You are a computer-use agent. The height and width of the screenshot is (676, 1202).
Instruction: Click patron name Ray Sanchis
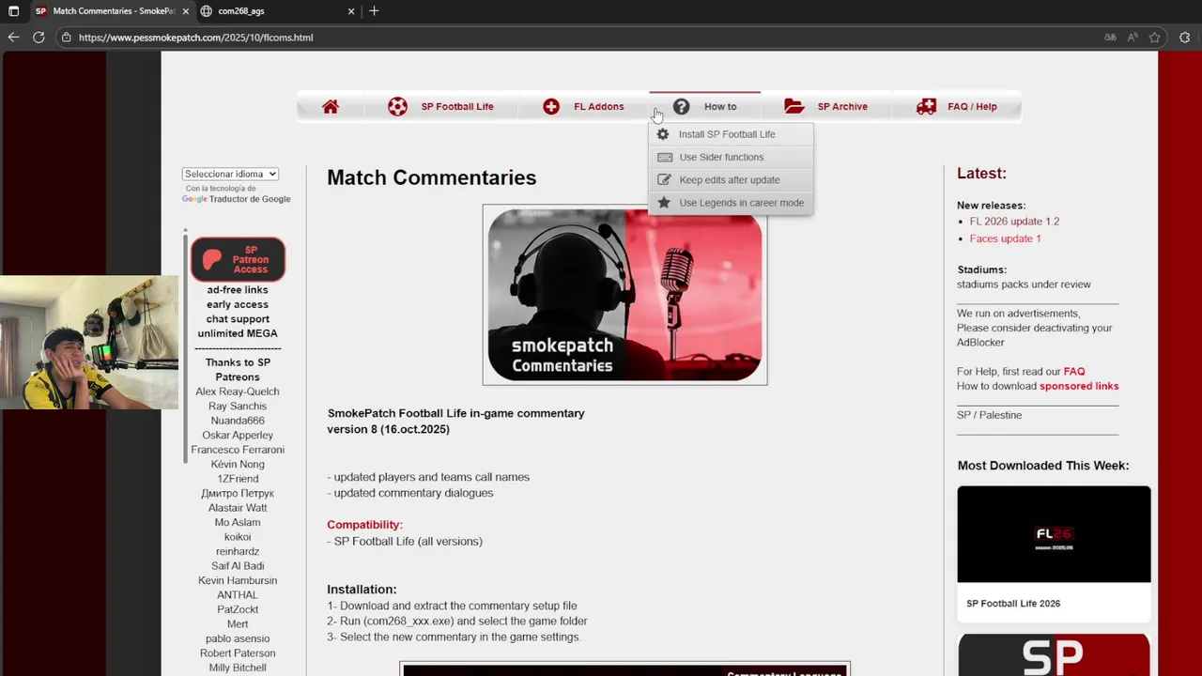pos(238,407)
